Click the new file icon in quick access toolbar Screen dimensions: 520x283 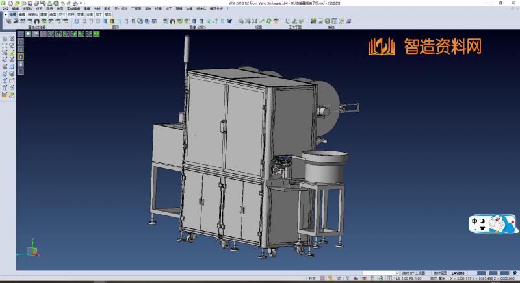coord(11,3)
